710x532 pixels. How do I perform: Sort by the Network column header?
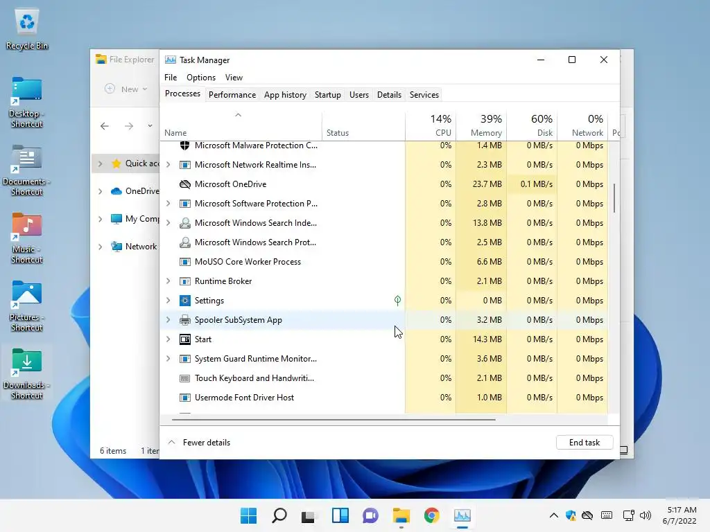(x=582, y=125)
